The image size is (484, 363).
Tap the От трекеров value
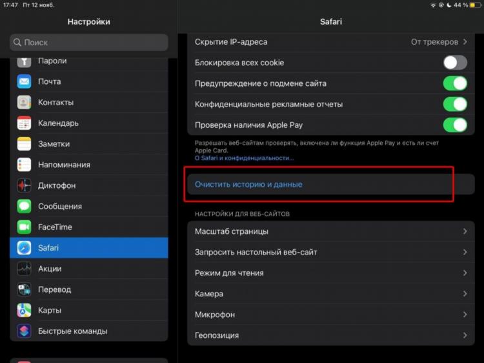pyautogui.click(x=434, y=42)
